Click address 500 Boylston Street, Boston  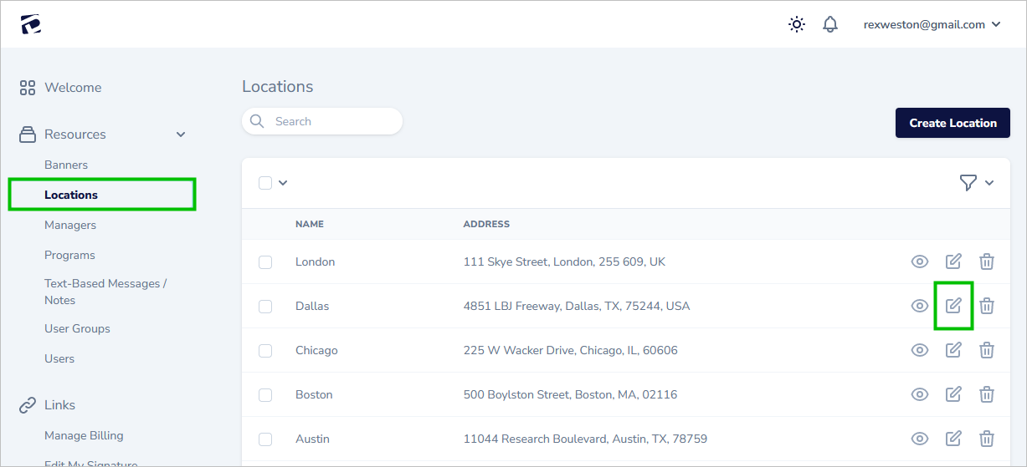coord(570,394)
